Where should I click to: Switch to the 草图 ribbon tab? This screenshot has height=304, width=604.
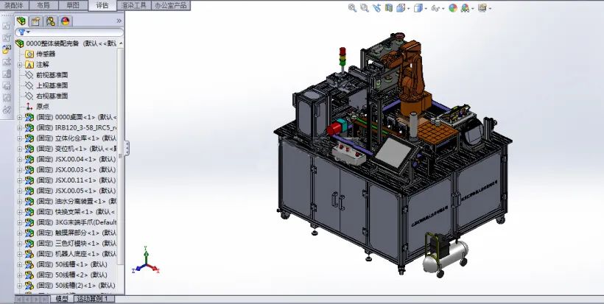(x=73, y=5)
